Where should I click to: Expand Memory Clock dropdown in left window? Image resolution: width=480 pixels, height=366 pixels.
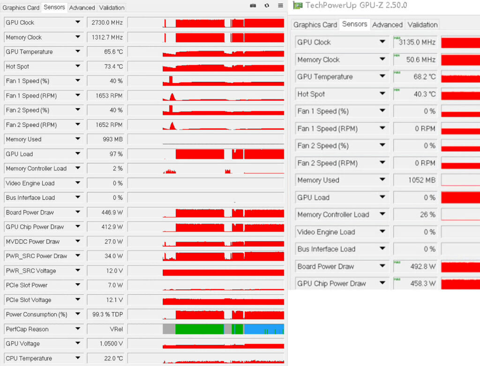pyautogui.click(x=78, y=37)
